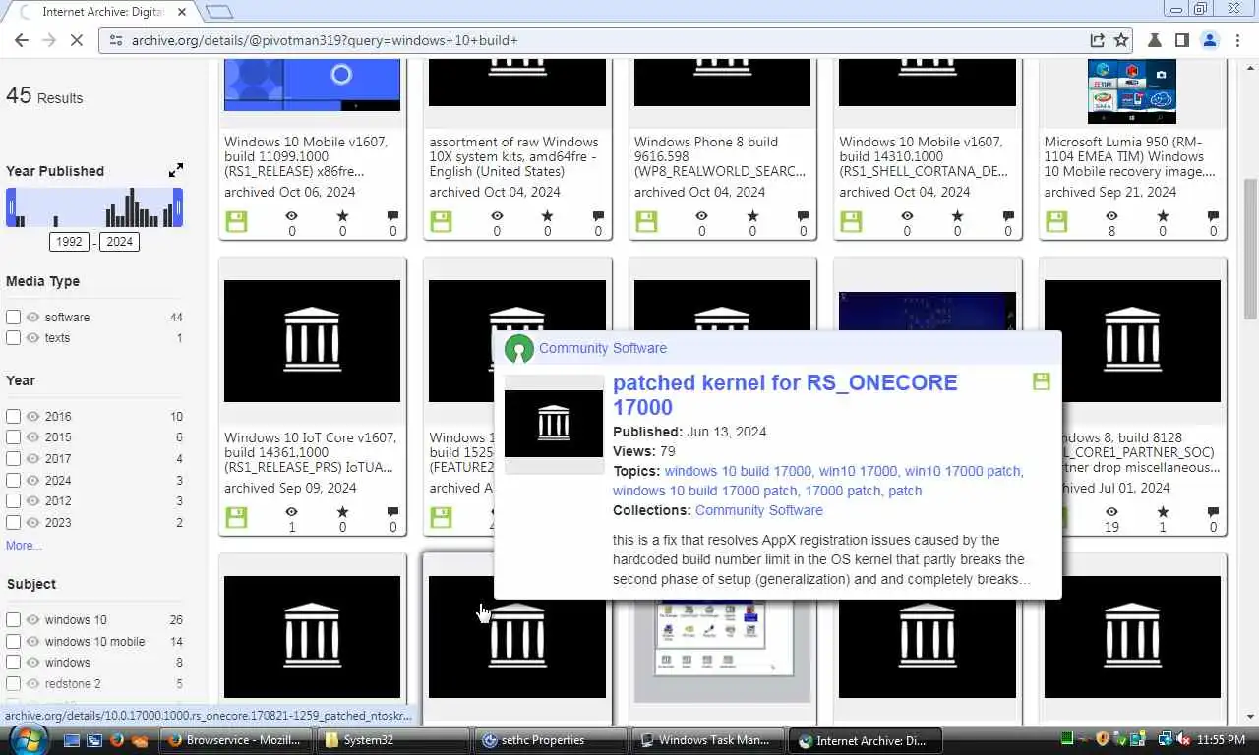This screenshot has width=1259, height=755.
Task: Open the Chrome three-dot menu
Action: pos(1237,40)
